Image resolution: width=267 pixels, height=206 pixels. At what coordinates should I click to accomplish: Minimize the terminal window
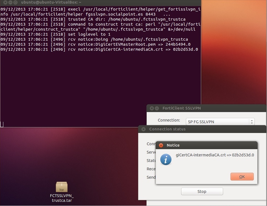click(x=10, y=3)
